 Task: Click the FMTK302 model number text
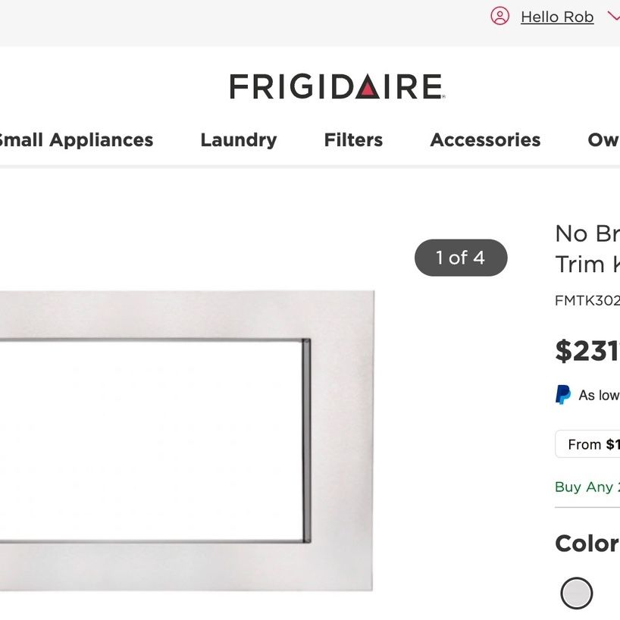[x=587, y=300]
